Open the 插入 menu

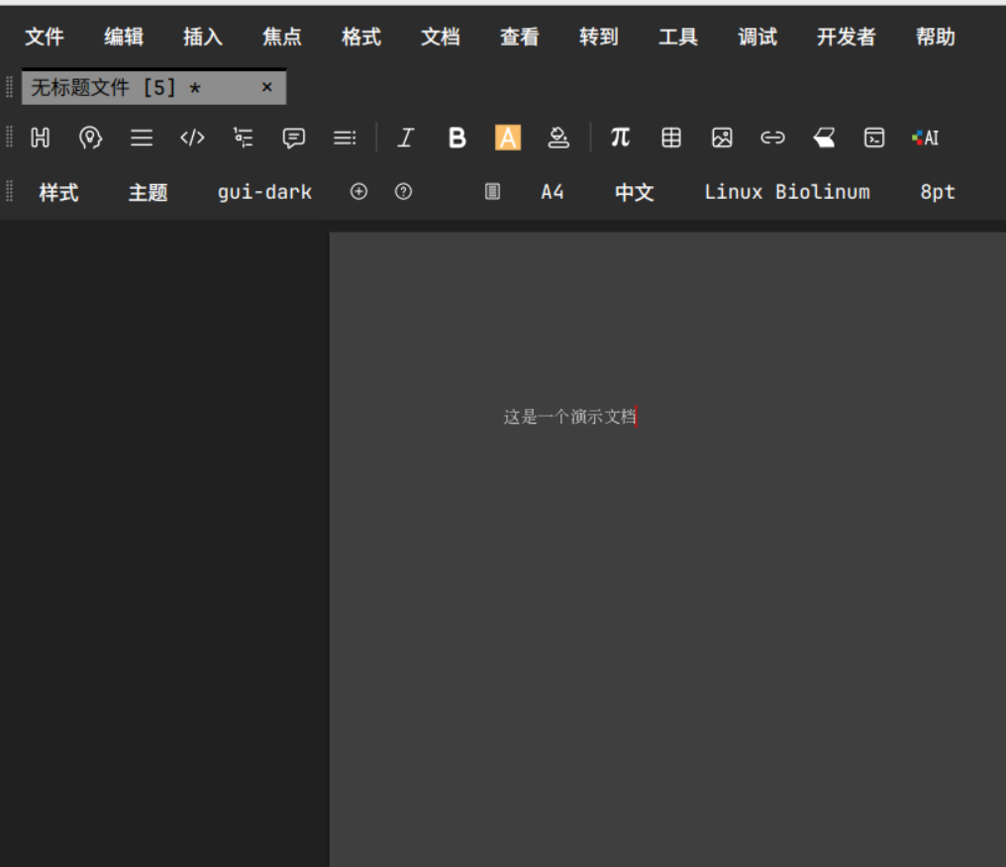tap(203, 37)
